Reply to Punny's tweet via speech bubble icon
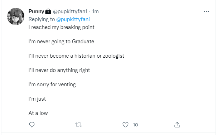218x135 pixels. coord(32,125)
